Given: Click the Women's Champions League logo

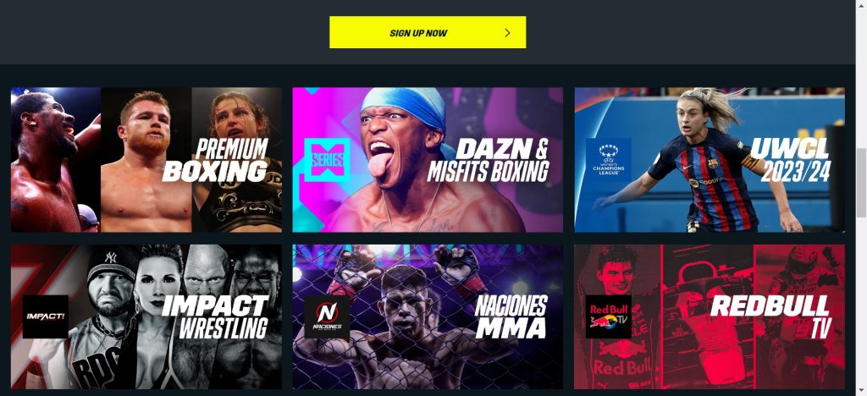Looking at the screenshot, I should [608, 160].
